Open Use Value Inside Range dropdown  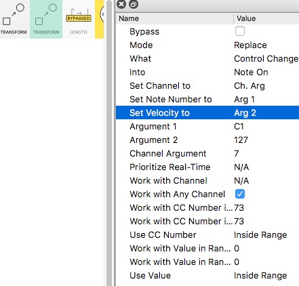[x=260, y=275]
